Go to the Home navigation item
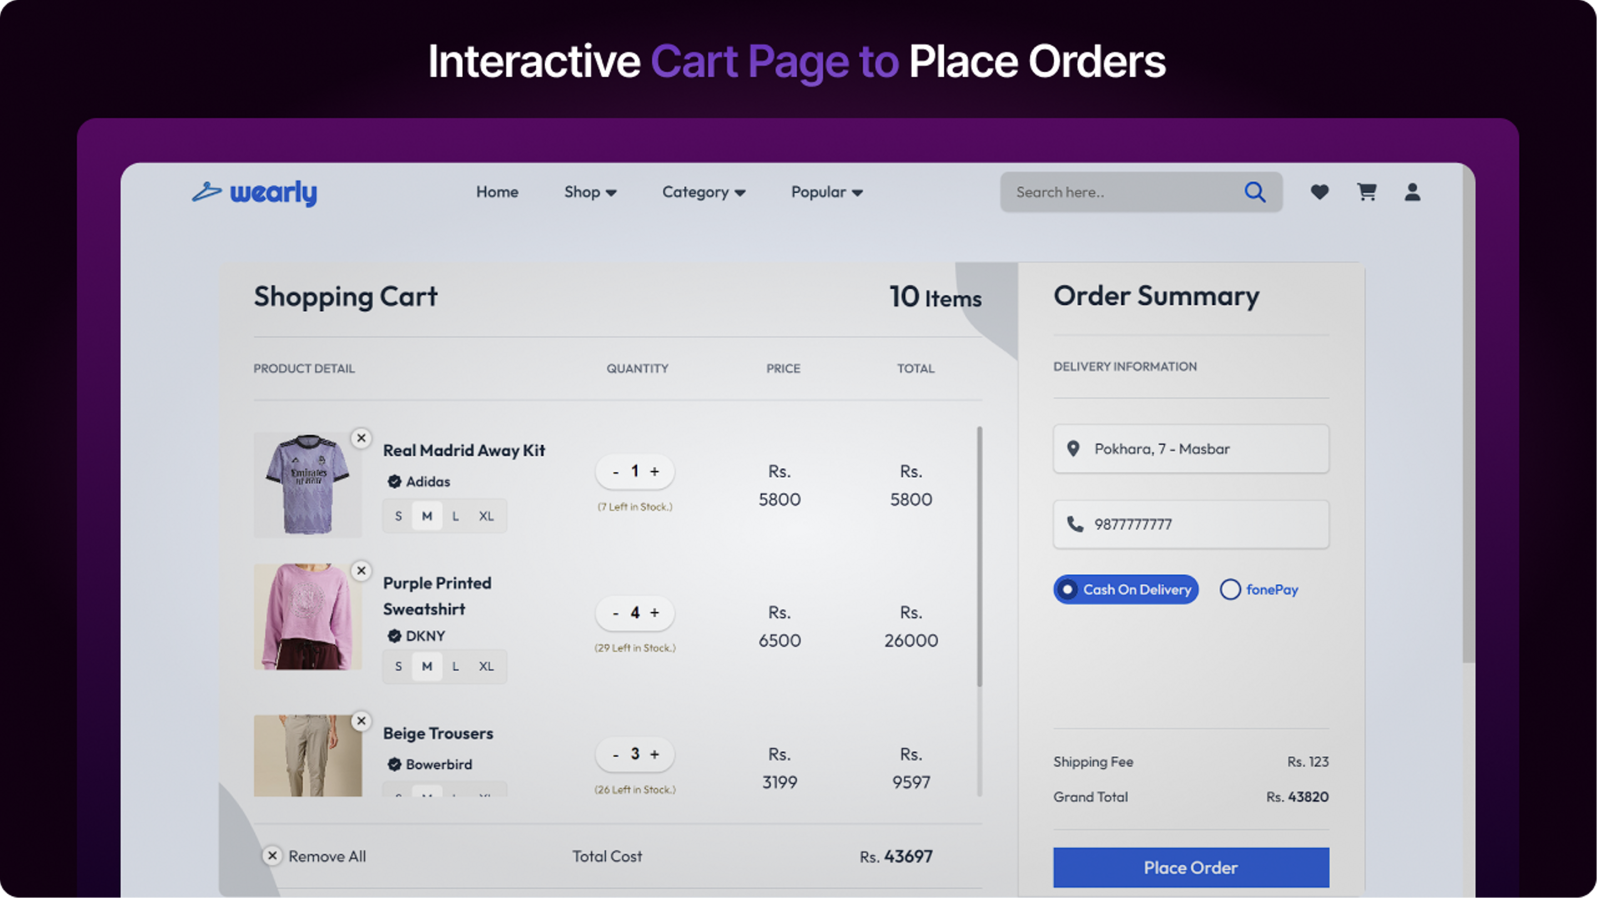This screenshot has height=898, width=1597. pyautogui.click(x=497, y=192)
